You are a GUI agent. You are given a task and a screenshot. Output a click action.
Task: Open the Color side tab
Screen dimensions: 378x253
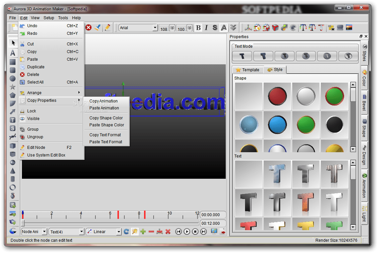(364, 78)
